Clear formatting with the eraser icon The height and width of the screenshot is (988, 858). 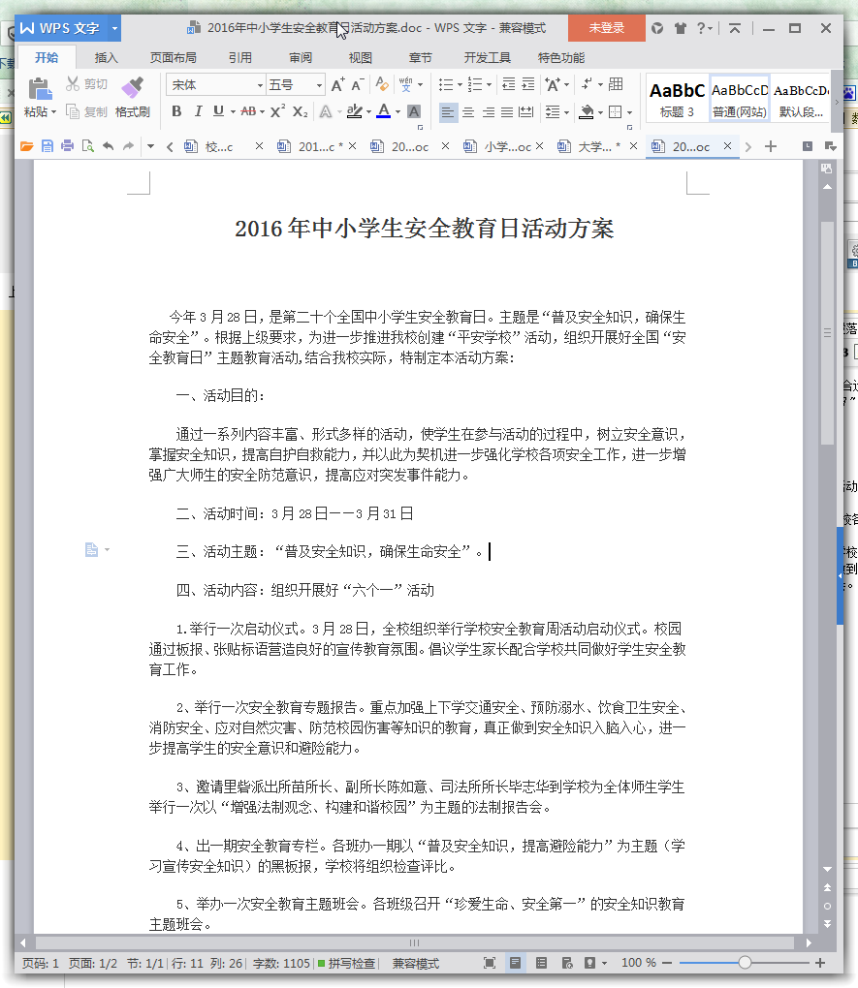pyautogui.click(x=382, y=84)
